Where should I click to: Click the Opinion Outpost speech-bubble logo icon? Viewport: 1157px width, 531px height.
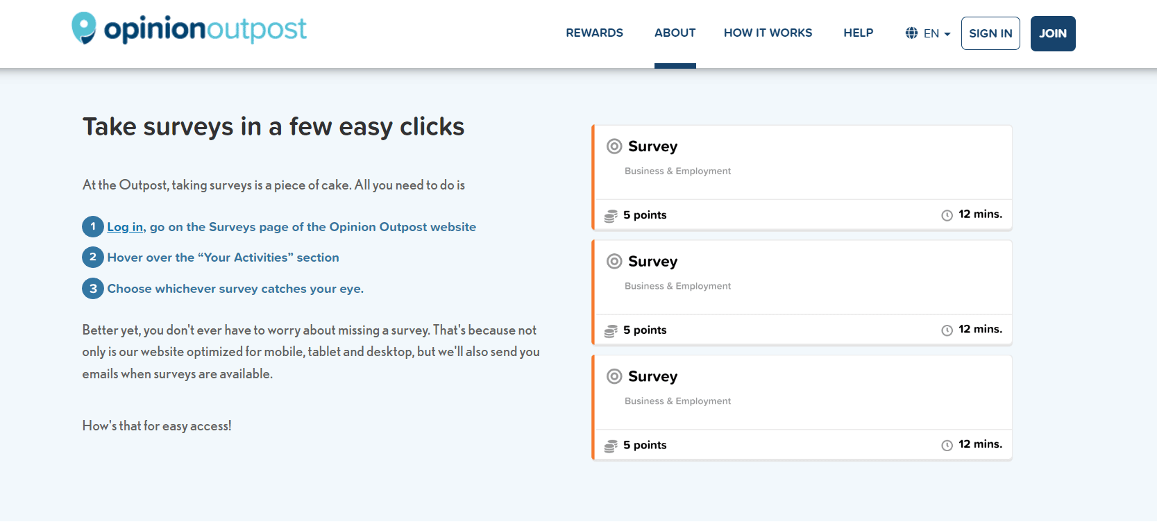click(84, 28)
